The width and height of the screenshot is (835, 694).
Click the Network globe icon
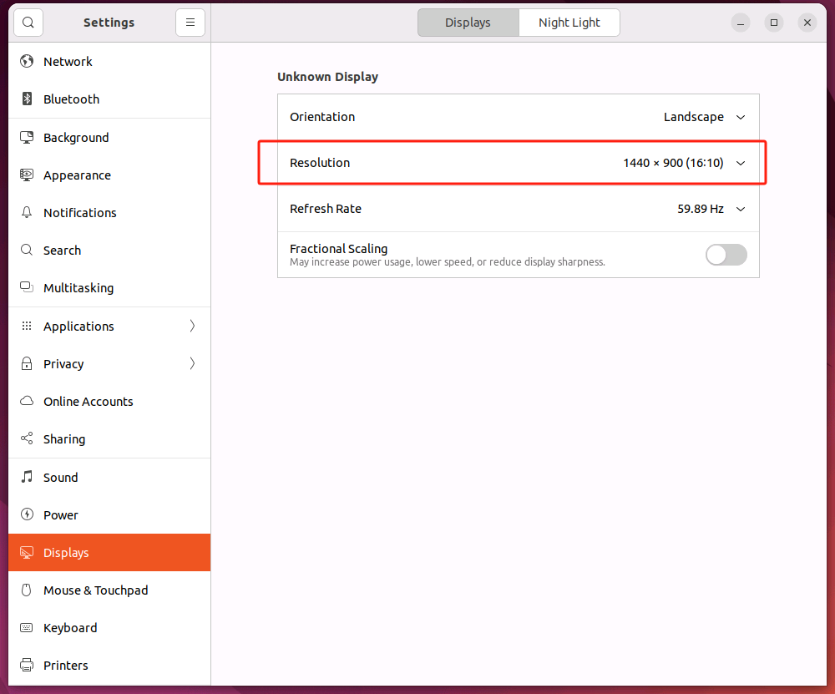pos(27,61)
